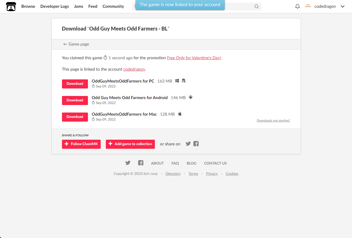Viewport: 352px width, 238px height.
Task: Open the Directory link
Action: 173,174
